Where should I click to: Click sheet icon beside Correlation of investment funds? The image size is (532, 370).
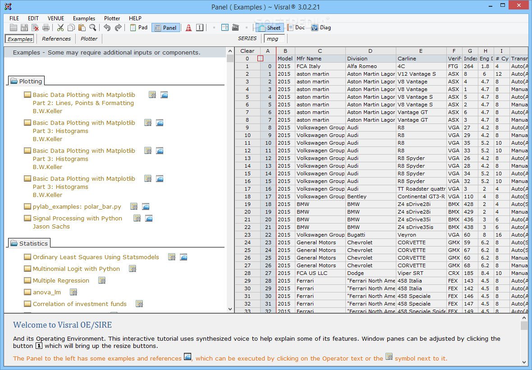coord(139,304)
